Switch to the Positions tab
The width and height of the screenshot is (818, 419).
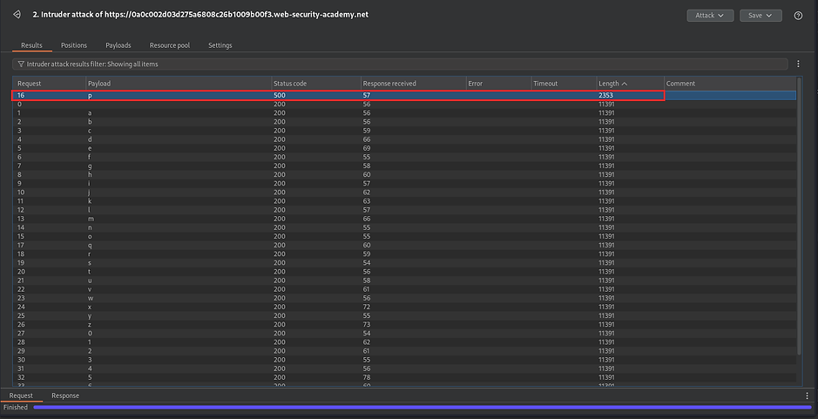click(x=74, y=45)
